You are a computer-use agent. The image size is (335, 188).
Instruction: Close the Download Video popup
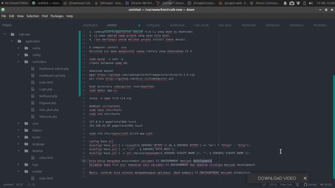(x=305, y=178)
